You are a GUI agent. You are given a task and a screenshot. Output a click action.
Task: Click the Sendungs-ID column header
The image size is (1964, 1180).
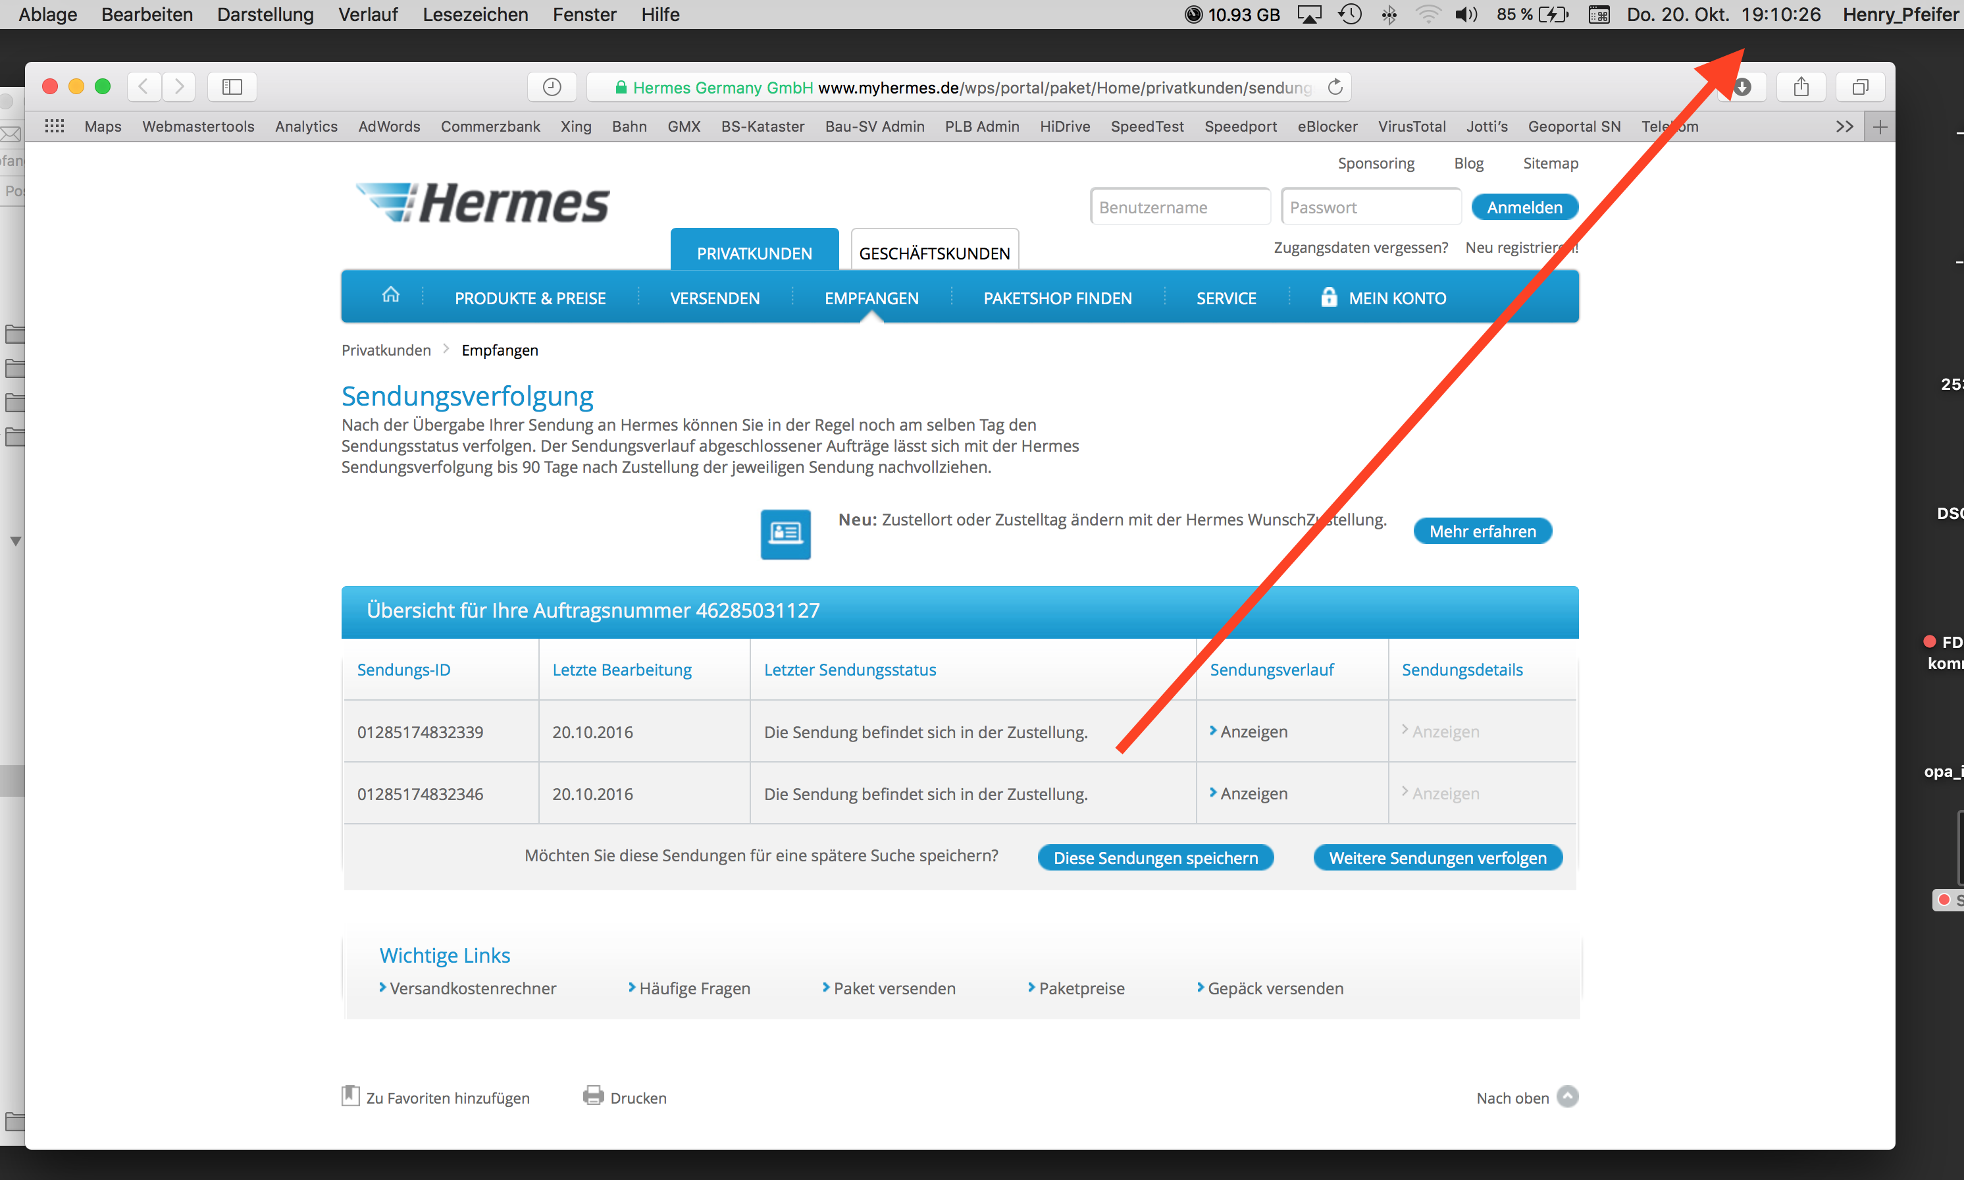tap(403, 670)
